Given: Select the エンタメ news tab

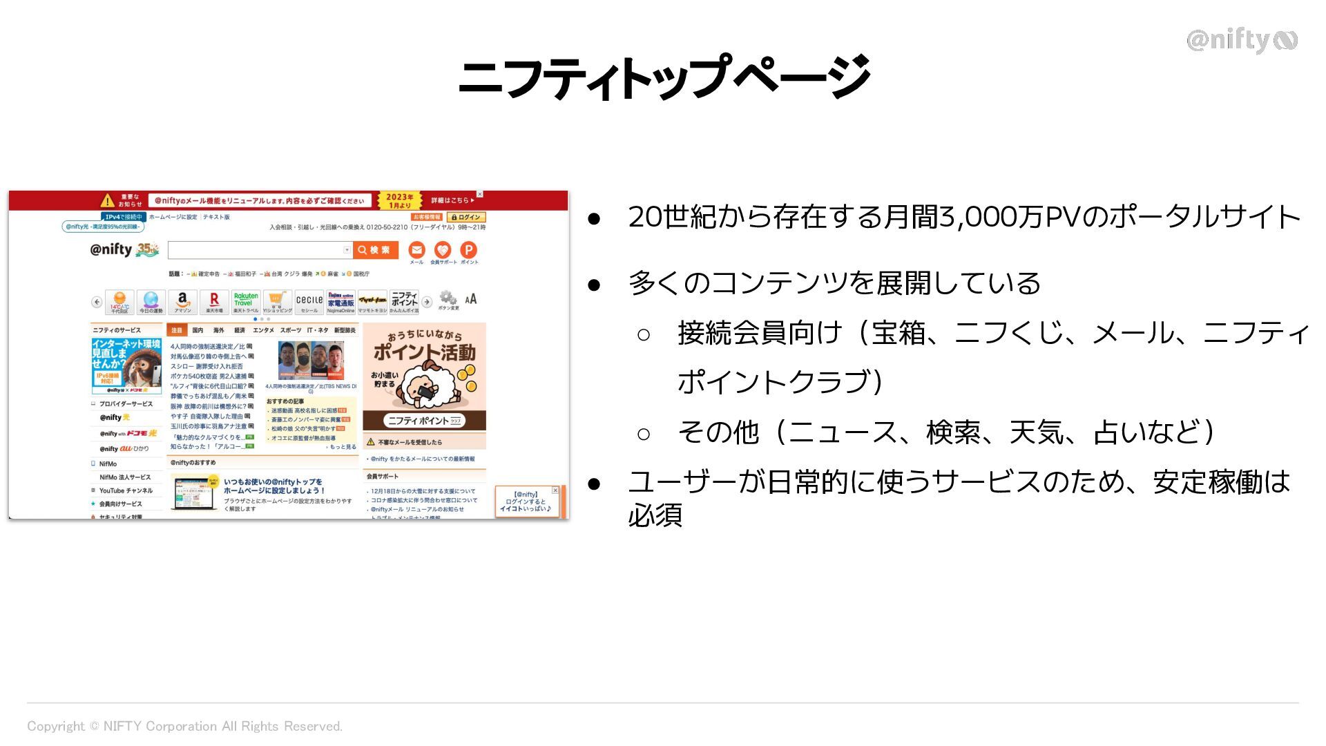Looking at the screenshot, I should (263, 330).
